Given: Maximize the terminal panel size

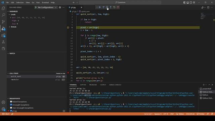Looking at the screenshot, I should (209, 85).
